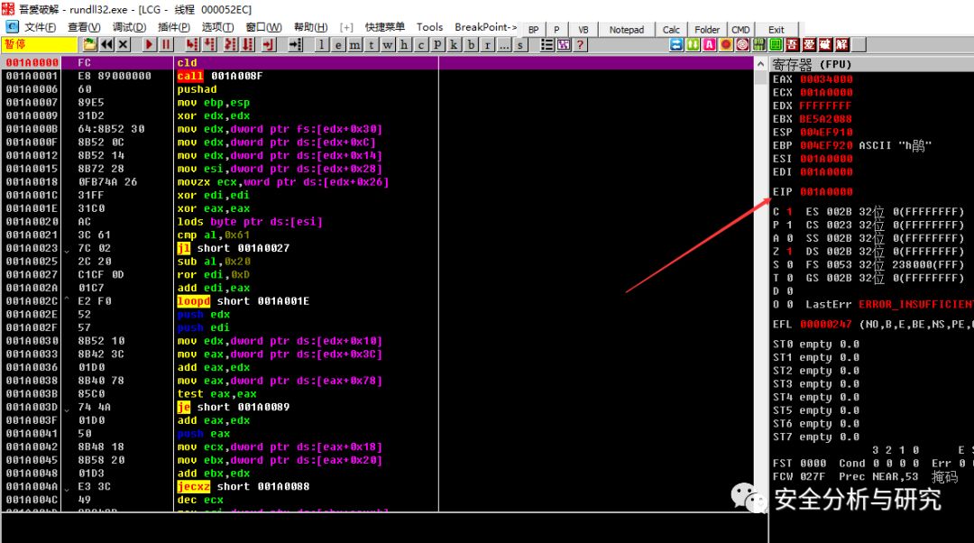Click the disassembly scrollbar up arrow
Image resolution: width=974 pixels, height=543 pixels.
(760, 63)
